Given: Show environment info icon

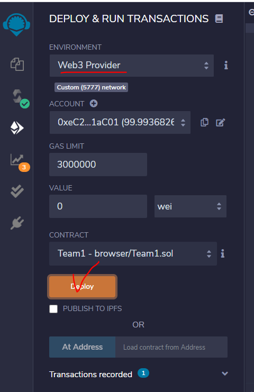Looking at the screenshot, I should click(226, 65).
